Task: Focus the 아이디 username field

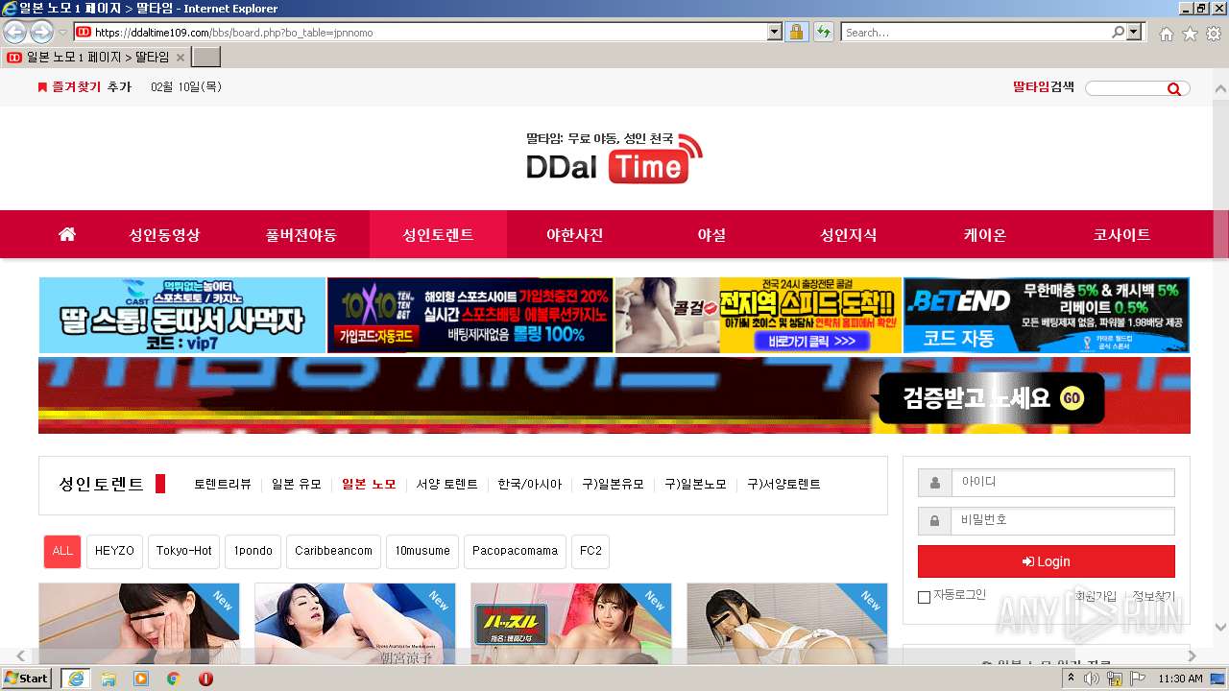Action: 1063,483
